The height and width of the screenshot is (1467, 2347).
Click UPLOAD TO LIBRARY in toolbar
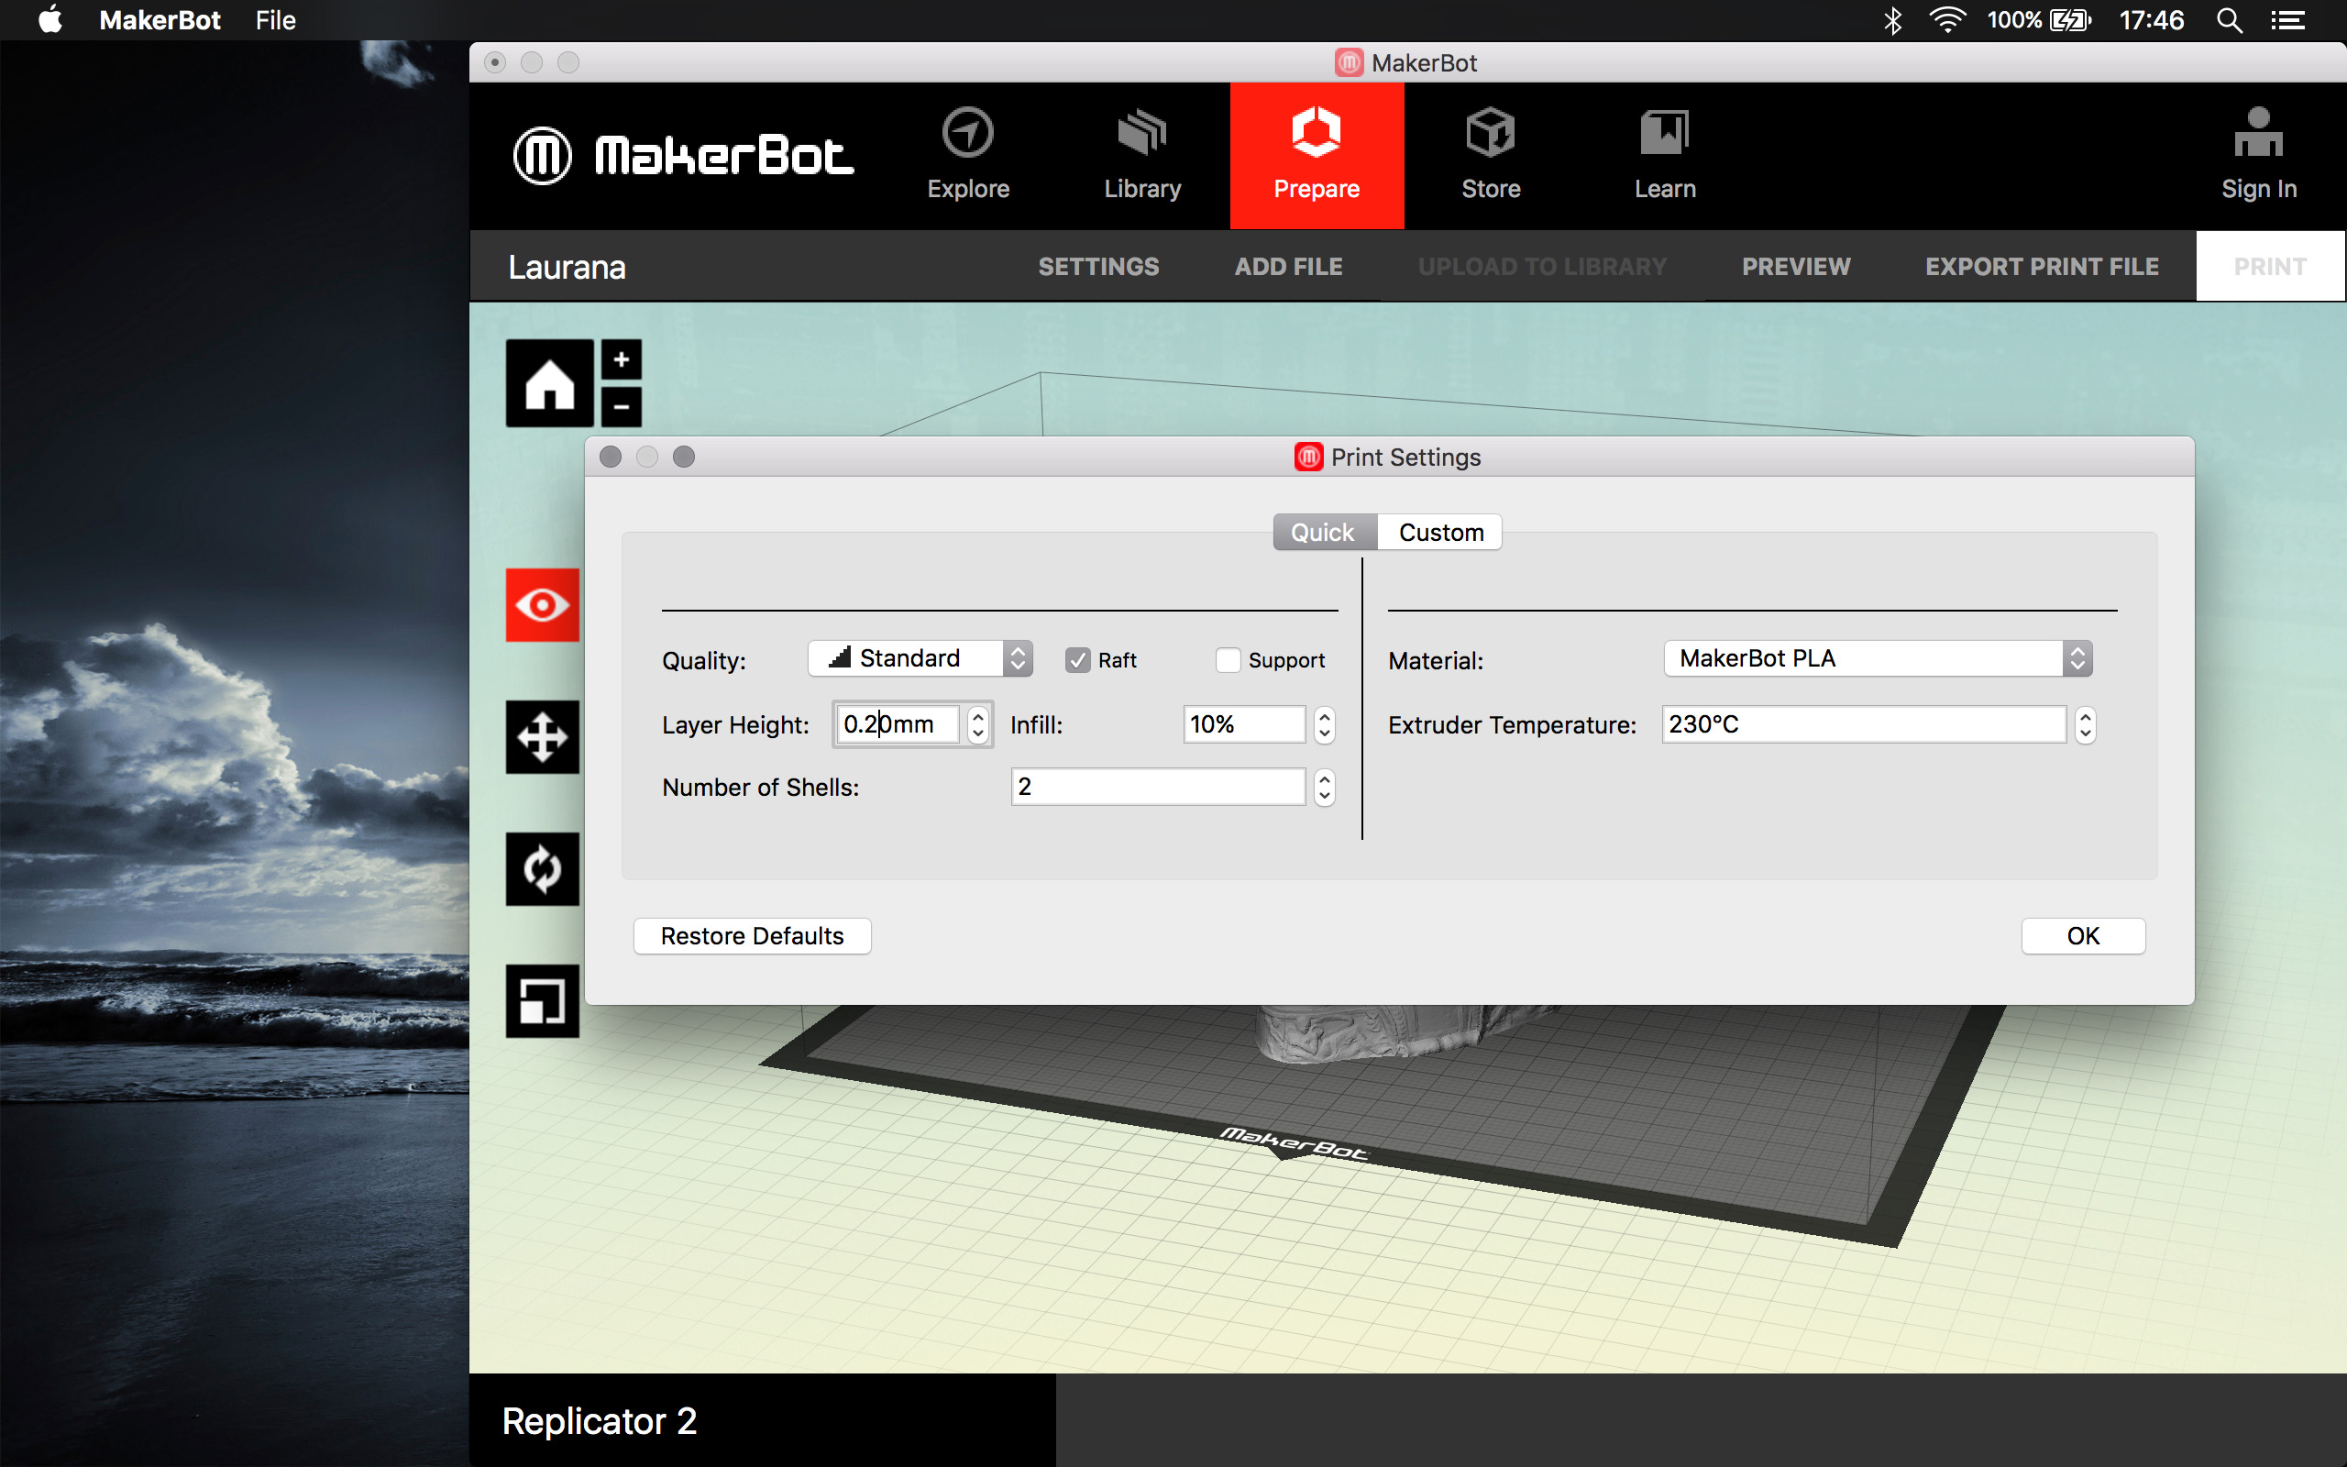click(x=1542, y=266)
